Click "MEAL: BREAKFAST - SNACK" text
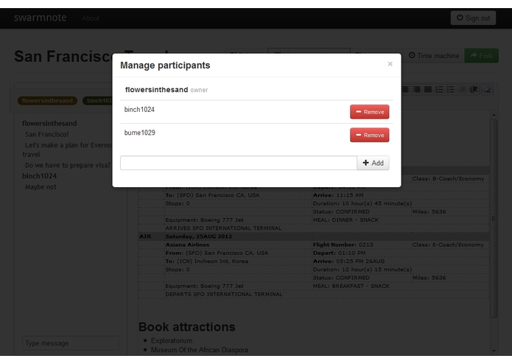The width and height of the screenshot is (512, 364). 351,286
